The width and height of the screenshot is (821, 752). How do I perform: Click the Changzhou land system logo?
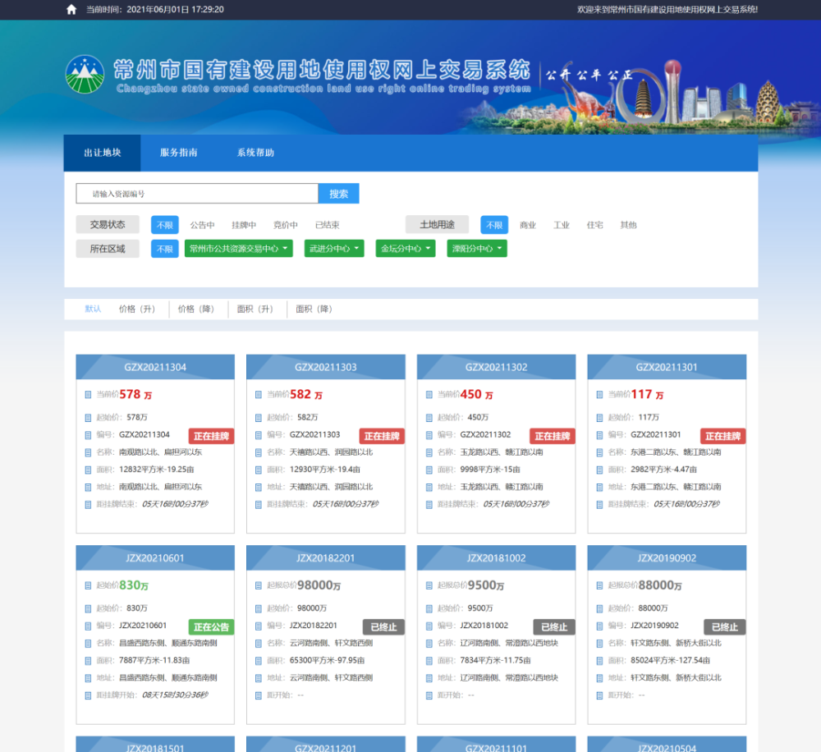point(85,75)
